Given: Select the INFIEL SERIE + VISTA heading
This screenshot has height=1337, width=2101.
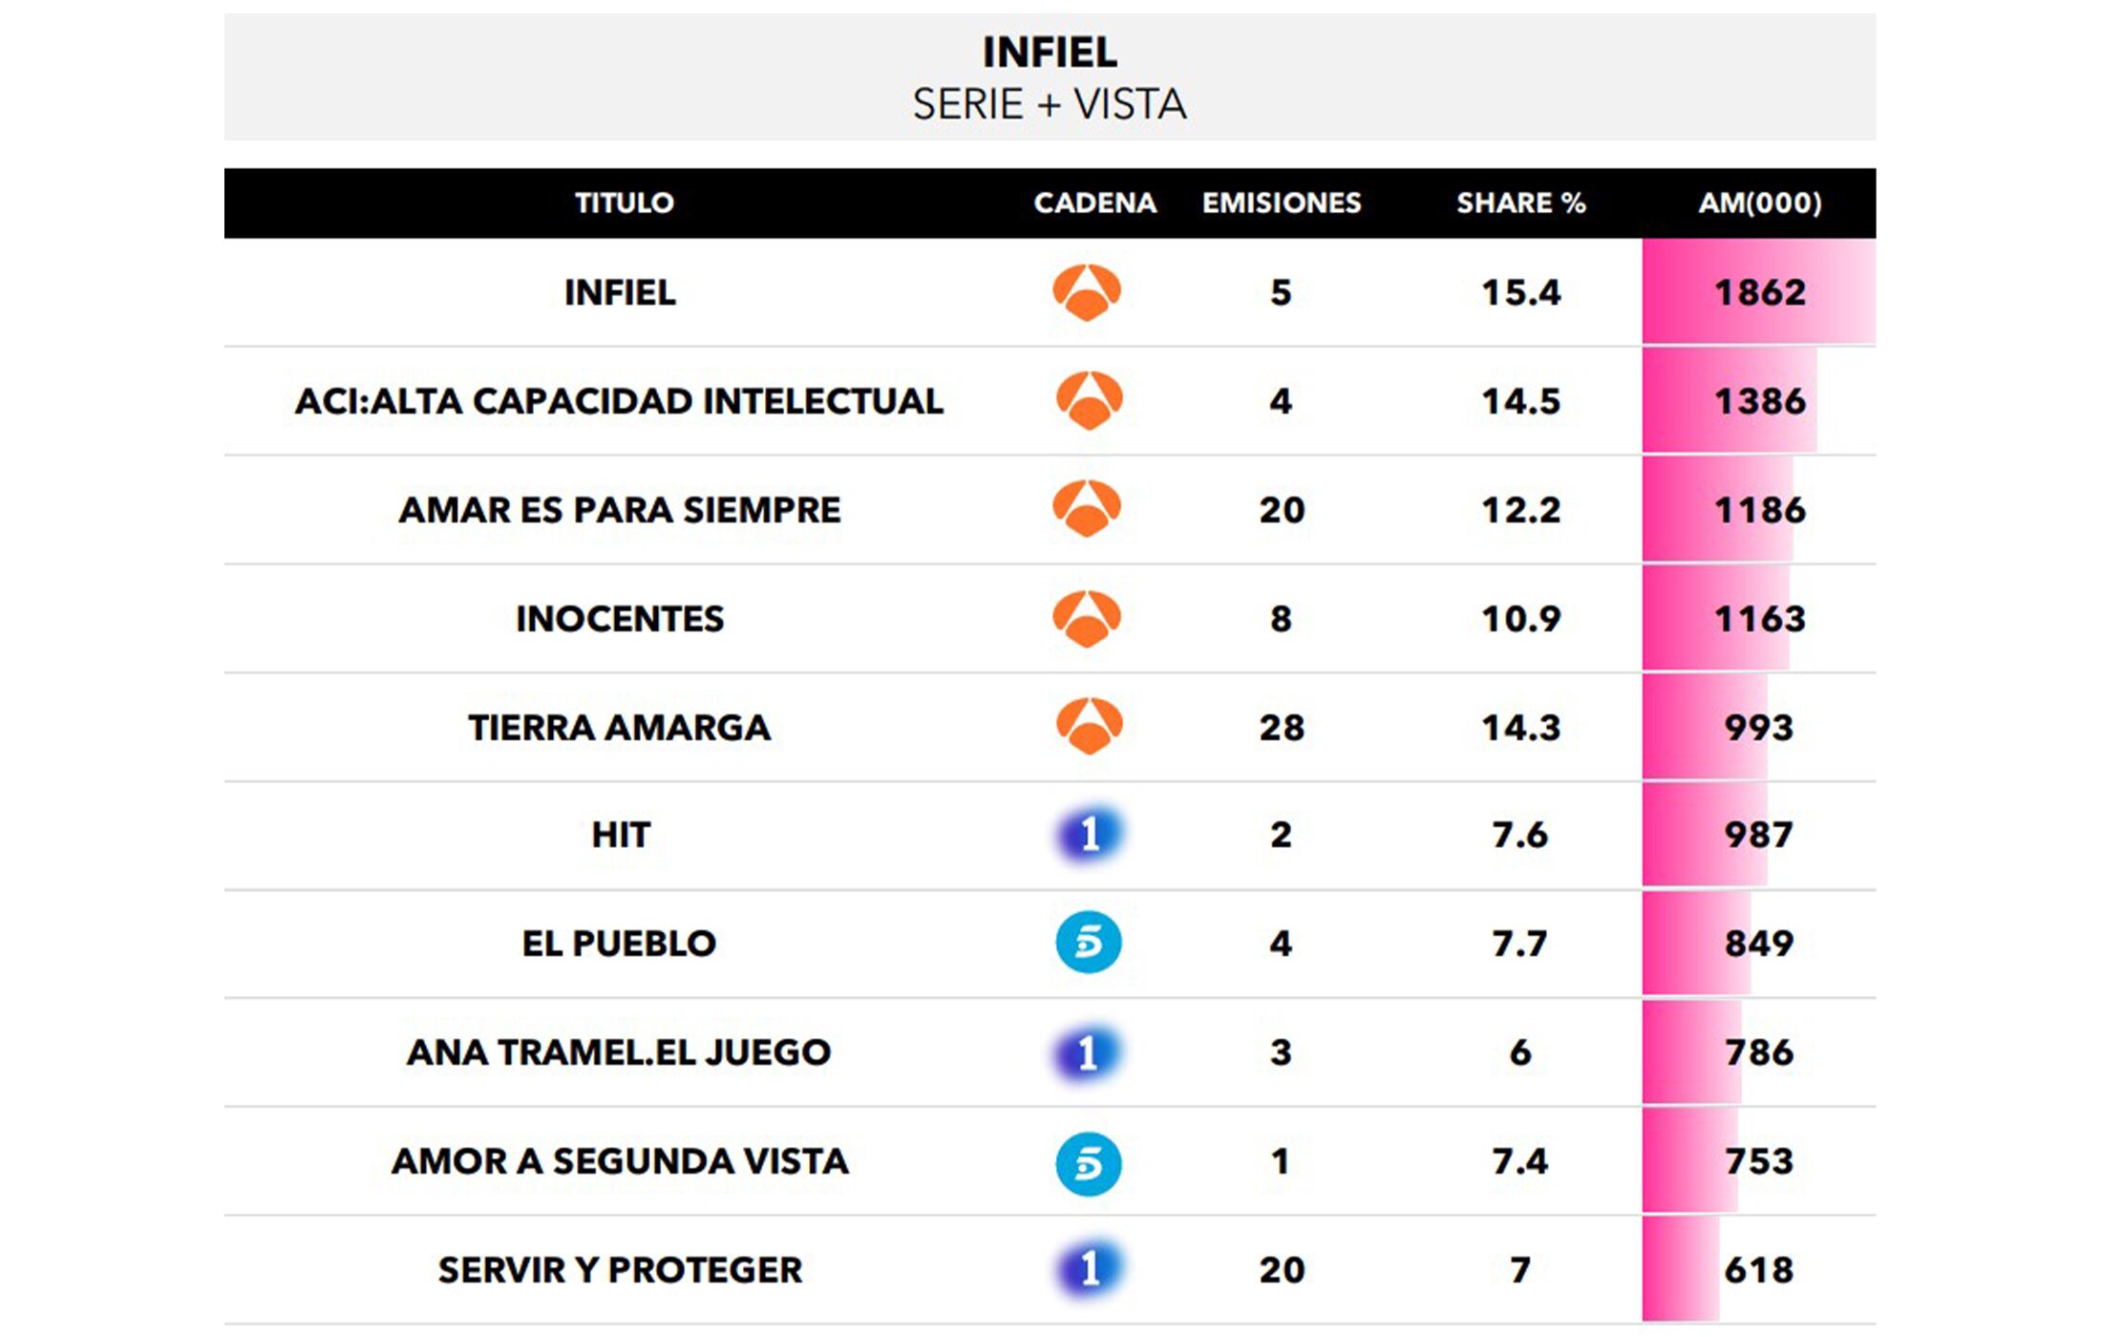Looking at the screenshot, I should click(1050, 77).
